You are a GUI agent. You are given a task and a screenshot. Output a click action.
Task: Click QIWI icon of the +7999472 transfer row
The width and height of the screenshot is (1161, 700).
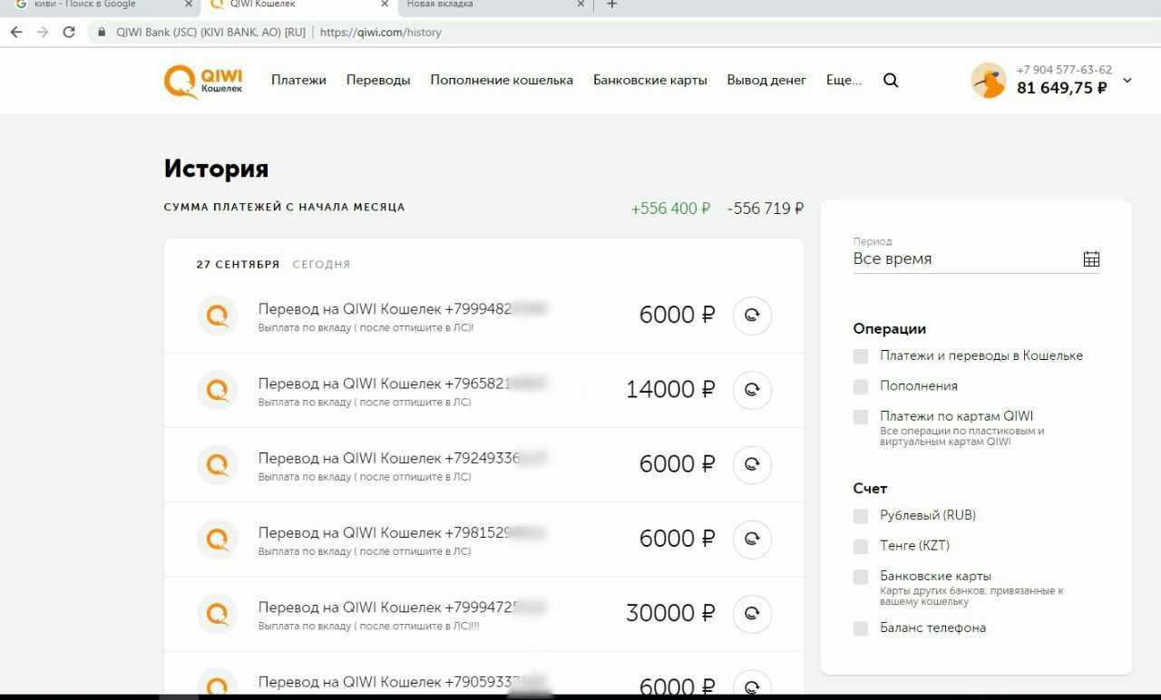(218, 614)
